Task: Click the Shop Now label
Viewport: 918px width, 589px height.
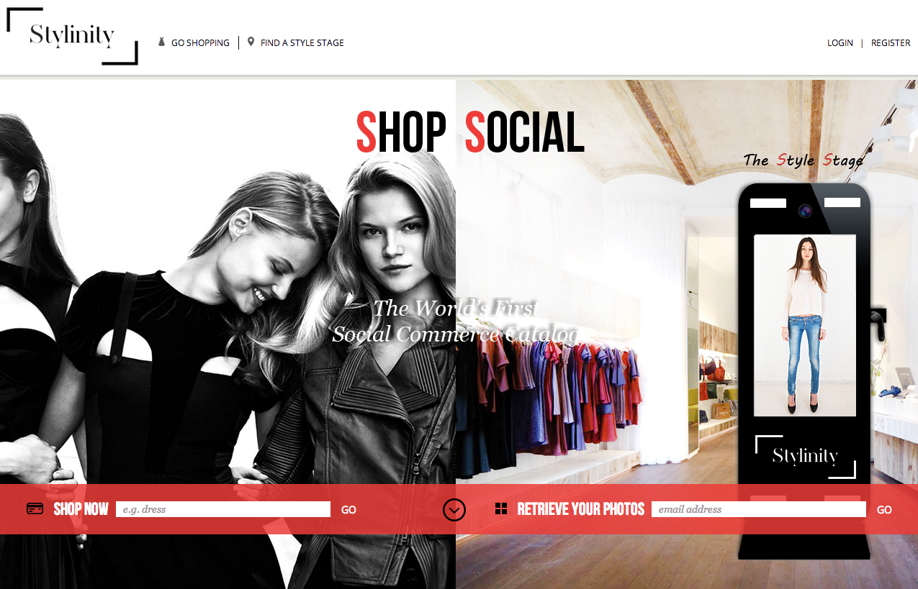Action: click(81, 509)
